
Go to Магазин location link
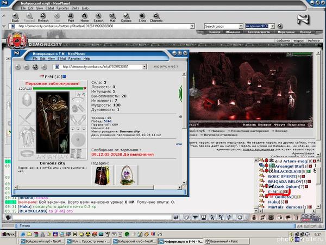tap(218, 131)
